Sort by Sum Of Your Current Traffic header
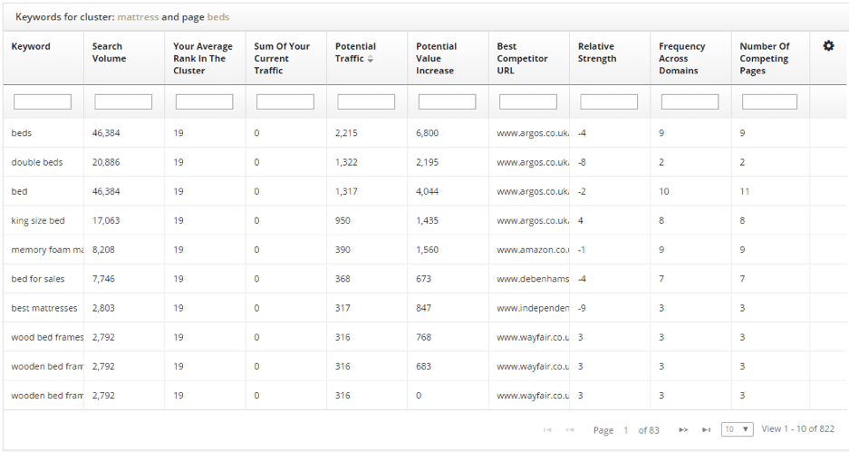The height and width of the screenshot is (452, 849). (282, 59)
